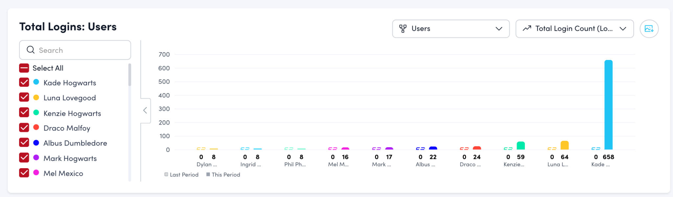673x197 pixels.
Task: Click the Last Period legend square
Action: pos(166,174)
